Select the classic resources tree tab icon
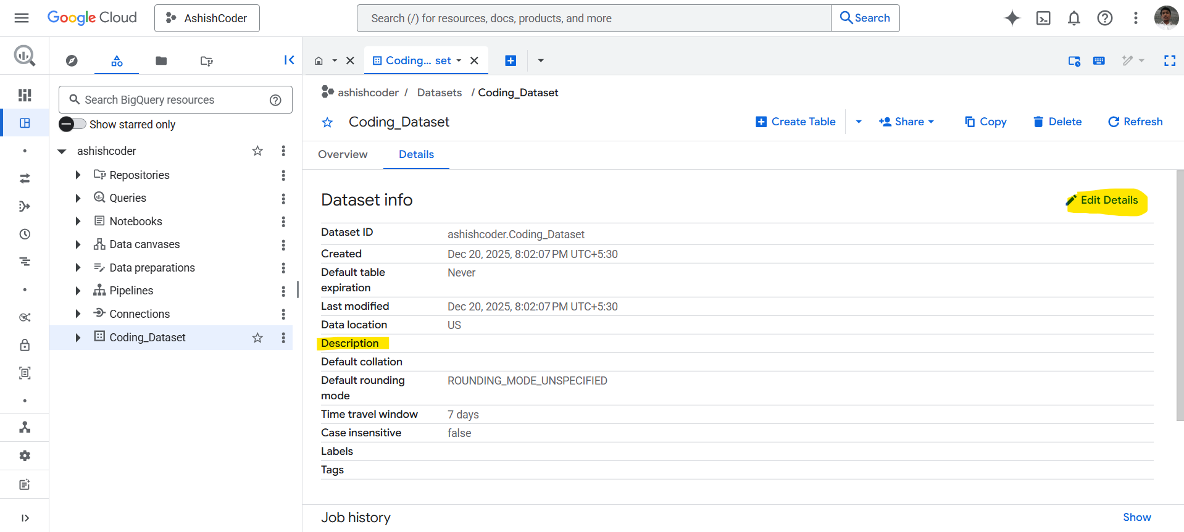Viewport: 1184px width, 532px height. pos(117,60)
